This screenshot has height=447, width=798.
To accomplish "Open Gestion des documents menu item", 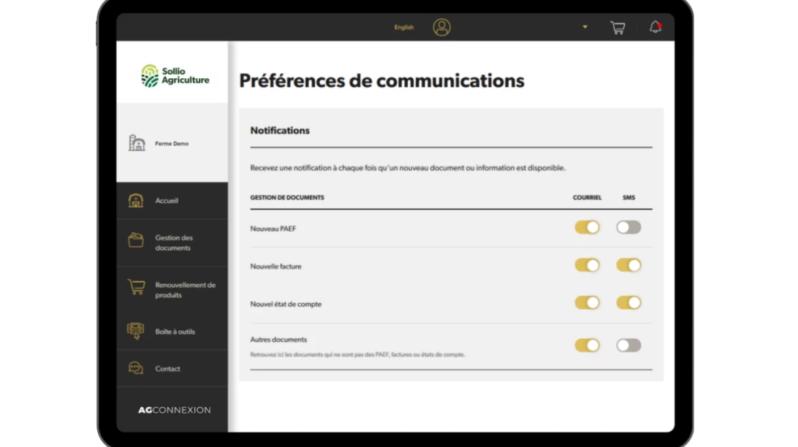I will [172, 242].
